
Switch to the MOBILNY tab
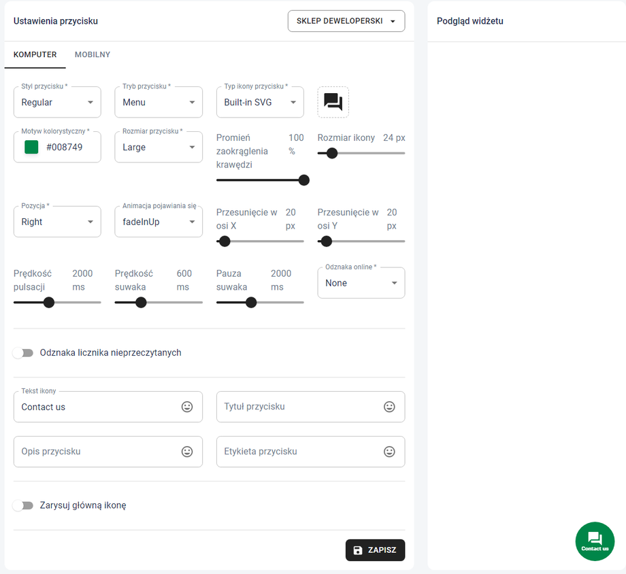point(93,54)
